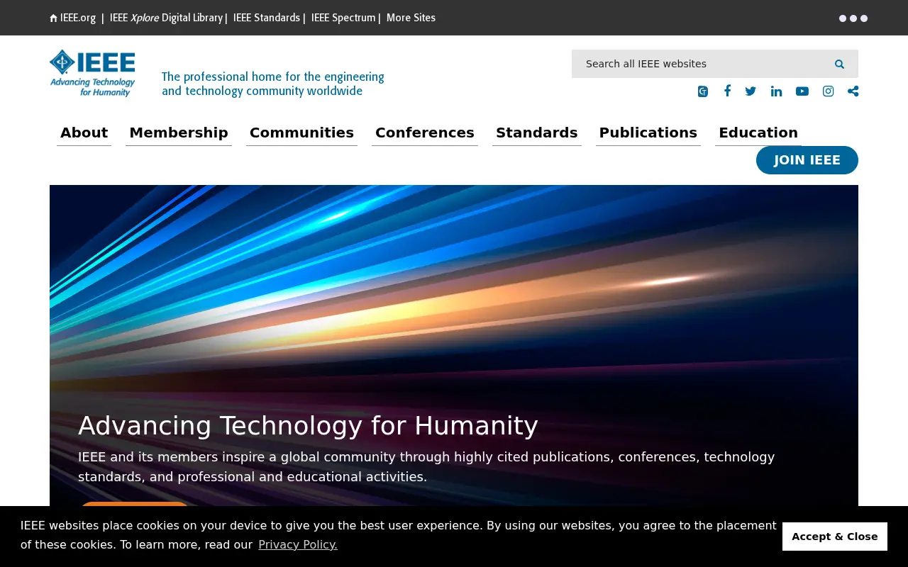
Task: Click the JOIN IEEE button
Action: 807,160
